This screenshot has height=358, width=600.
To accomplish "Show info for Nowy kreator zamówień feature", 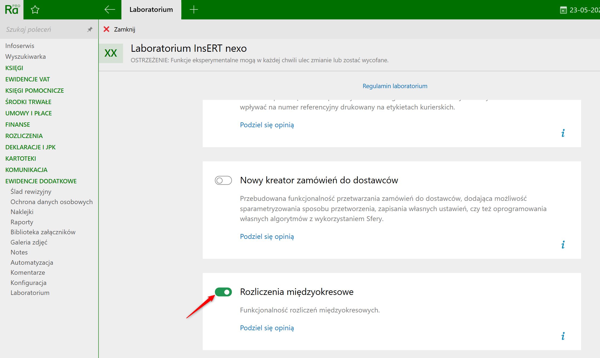I will coord(563,245).
